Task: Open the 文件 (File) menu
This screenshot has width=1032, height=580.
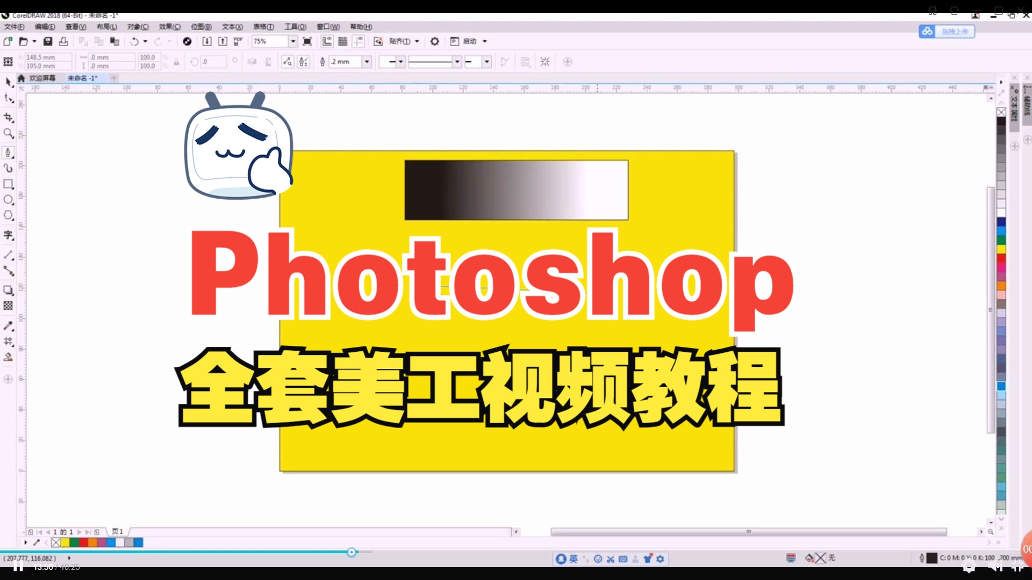Action: coord(14,26)
